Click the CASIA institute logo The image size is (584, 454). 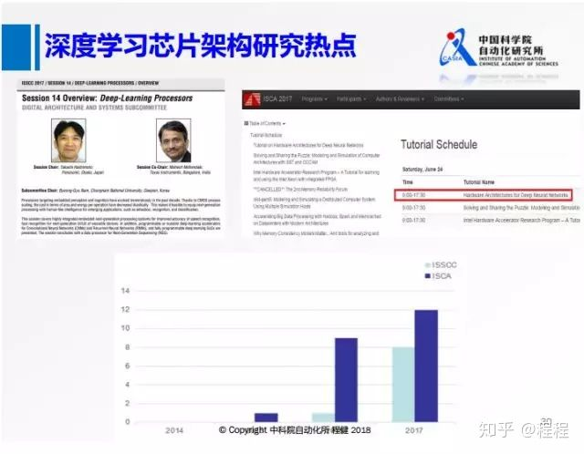click(457, 47)
